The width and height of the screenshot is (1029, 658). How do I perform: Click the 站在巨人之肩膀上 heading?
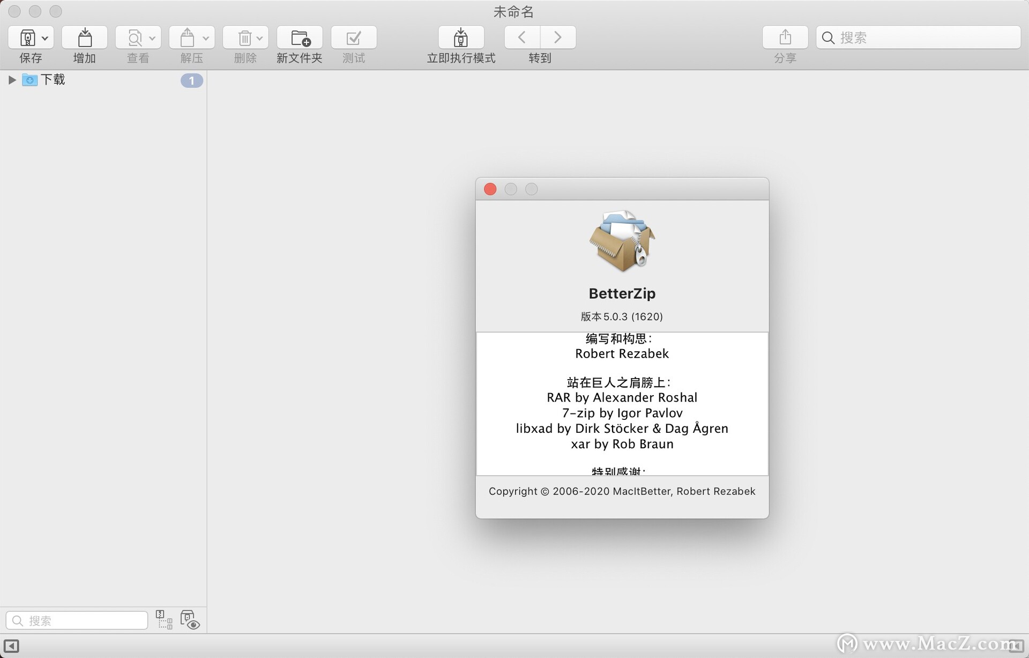(x=620, y=382)
